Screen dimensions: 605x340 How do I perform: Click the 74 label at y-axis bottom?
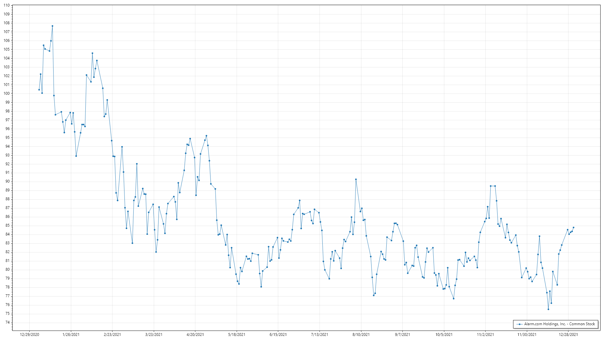tap(8, 322)
